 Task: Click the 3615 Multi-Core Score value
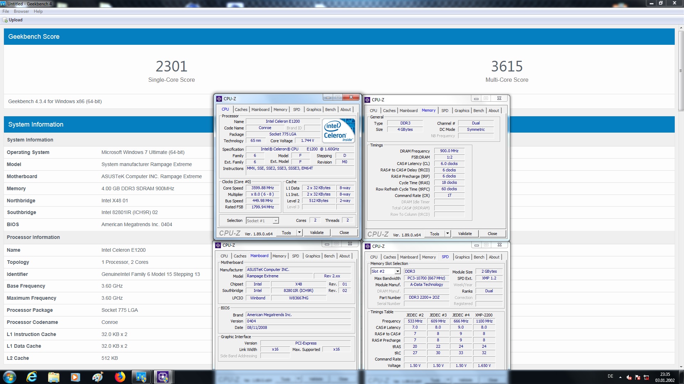(x=507, y=66)
